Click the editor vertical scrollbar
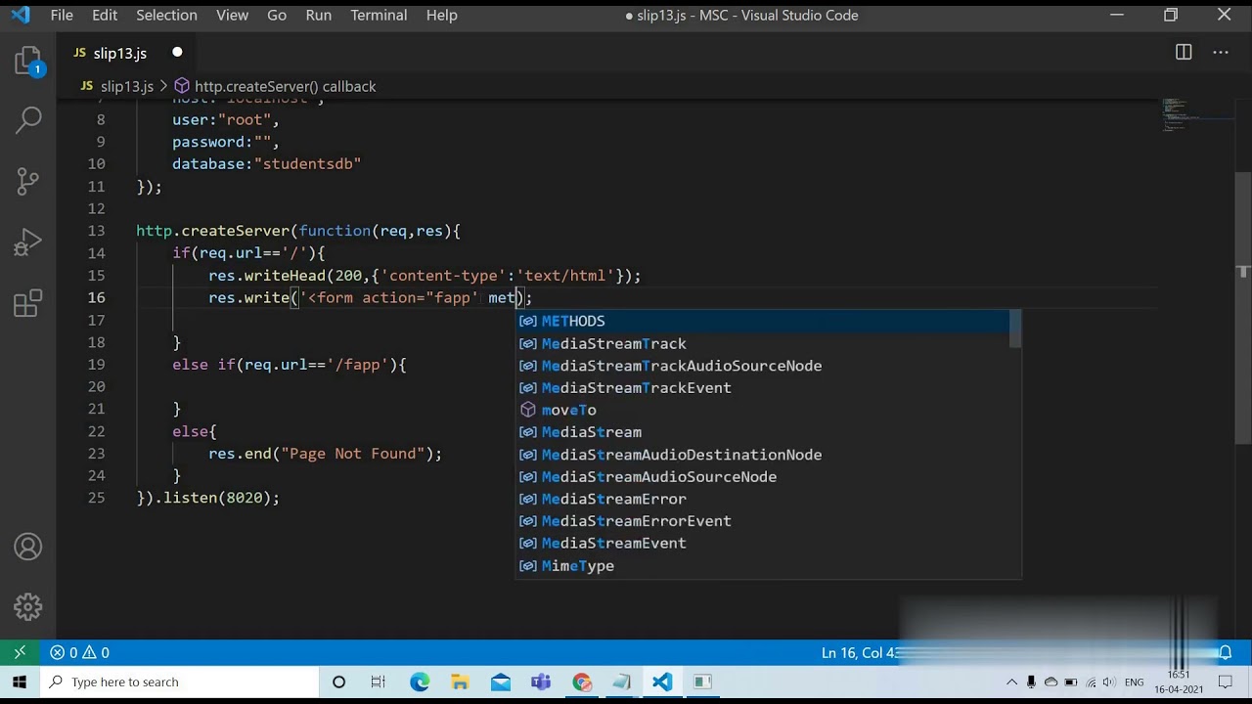The width and height of the screenshot is (1252, 704). point(1244,308)
